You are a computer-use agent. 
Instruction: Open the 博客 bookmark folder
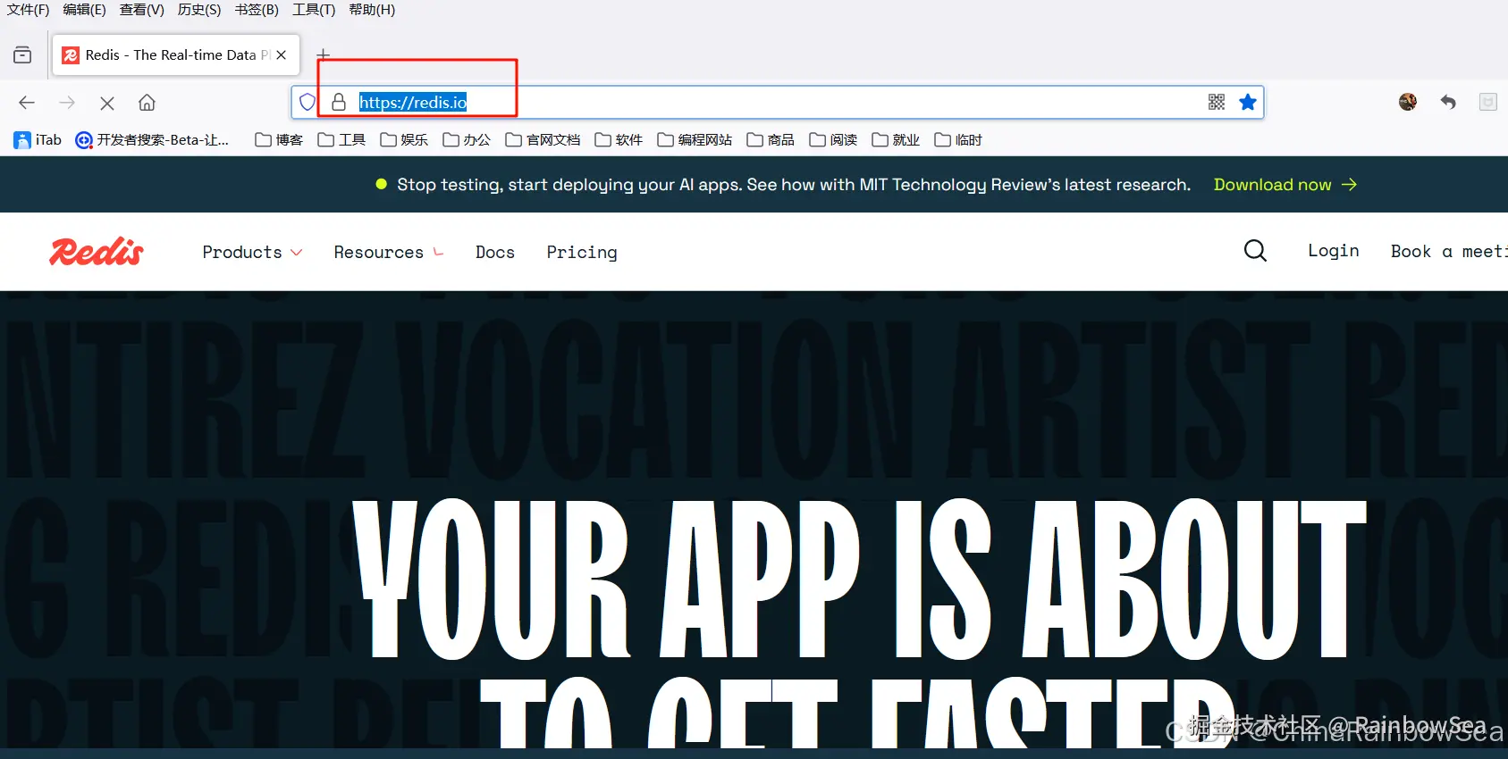pyautogui.click(x=279, y=140)
